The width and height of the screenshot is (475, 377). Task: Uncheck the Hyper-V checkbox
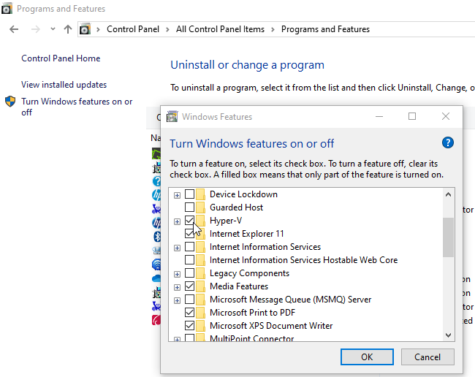(190, 220)
